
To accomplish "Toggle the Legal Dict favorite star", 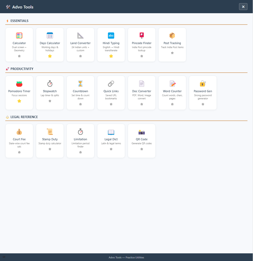I will pos(111,149).
